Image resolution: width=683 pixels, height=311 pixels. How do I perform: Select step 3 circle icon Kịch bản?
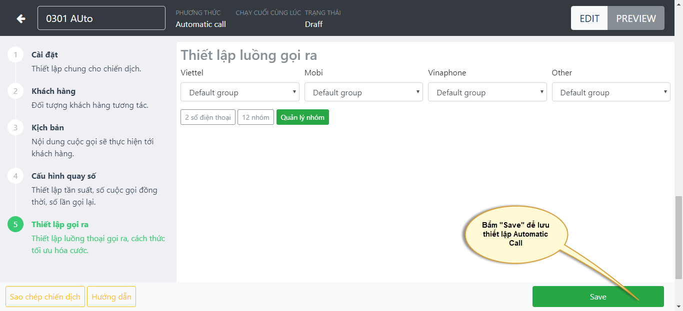point(15,128)
